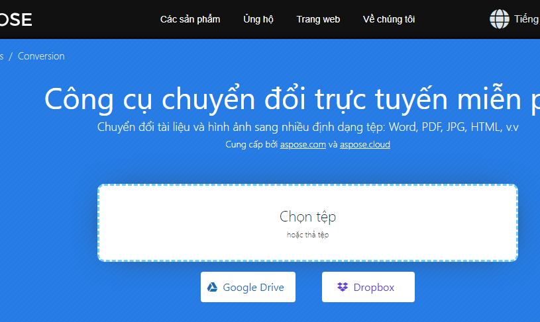
Task: Follow the aspose.cloud link
Action: (x=365, y=144)
